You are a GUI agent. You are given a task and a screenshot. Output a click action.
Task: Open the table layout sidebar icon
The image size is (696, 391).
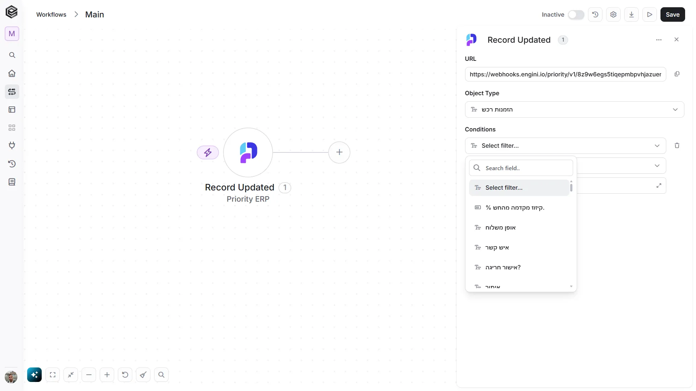(12, 109)
